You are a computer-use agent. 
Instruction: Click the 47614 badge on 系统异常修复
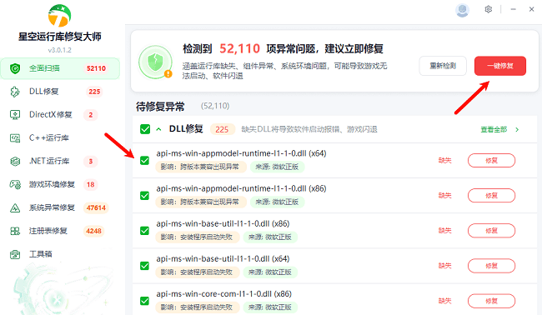click(x=96, y=208)
